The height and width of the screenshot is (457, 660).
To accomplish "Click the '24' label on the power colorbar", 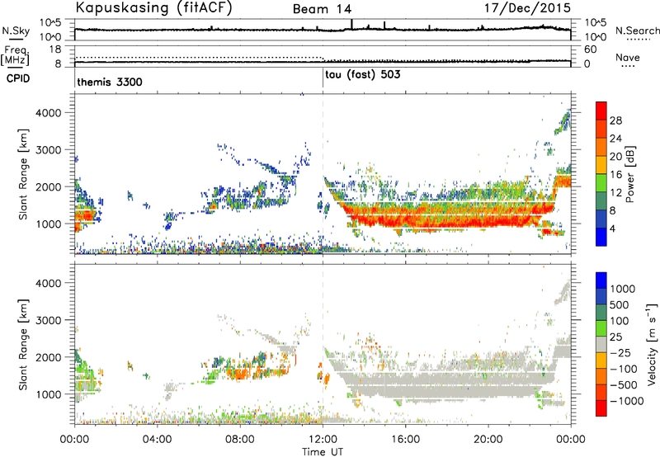I will (x=615, y=139).
